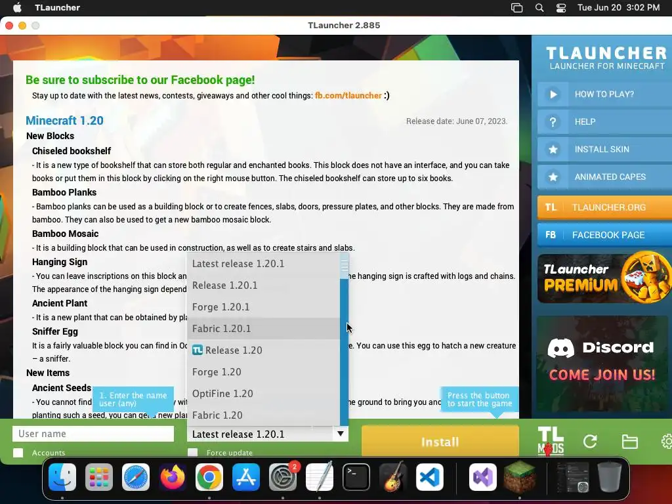Image resolution: width=672 pixels, height=504 pixels.
Task: Open Launchpad from the dock
Action: pos(99,477)
